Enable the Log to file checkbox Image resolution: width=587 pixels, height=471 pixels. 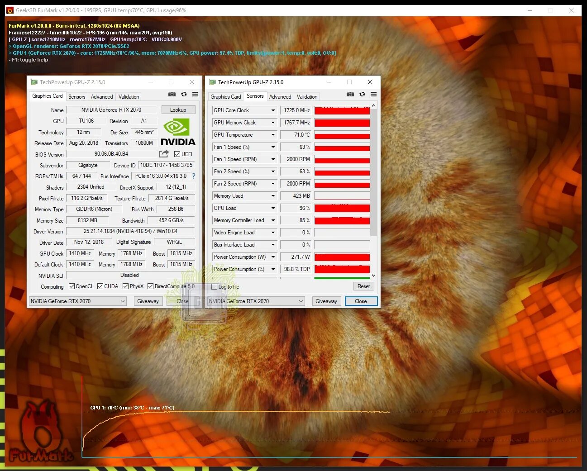[215, 286]
